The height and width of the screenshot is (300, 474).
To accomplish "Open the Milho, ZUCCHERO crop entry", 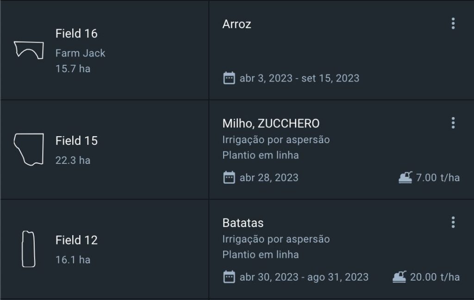I will (x=271, y=124).
